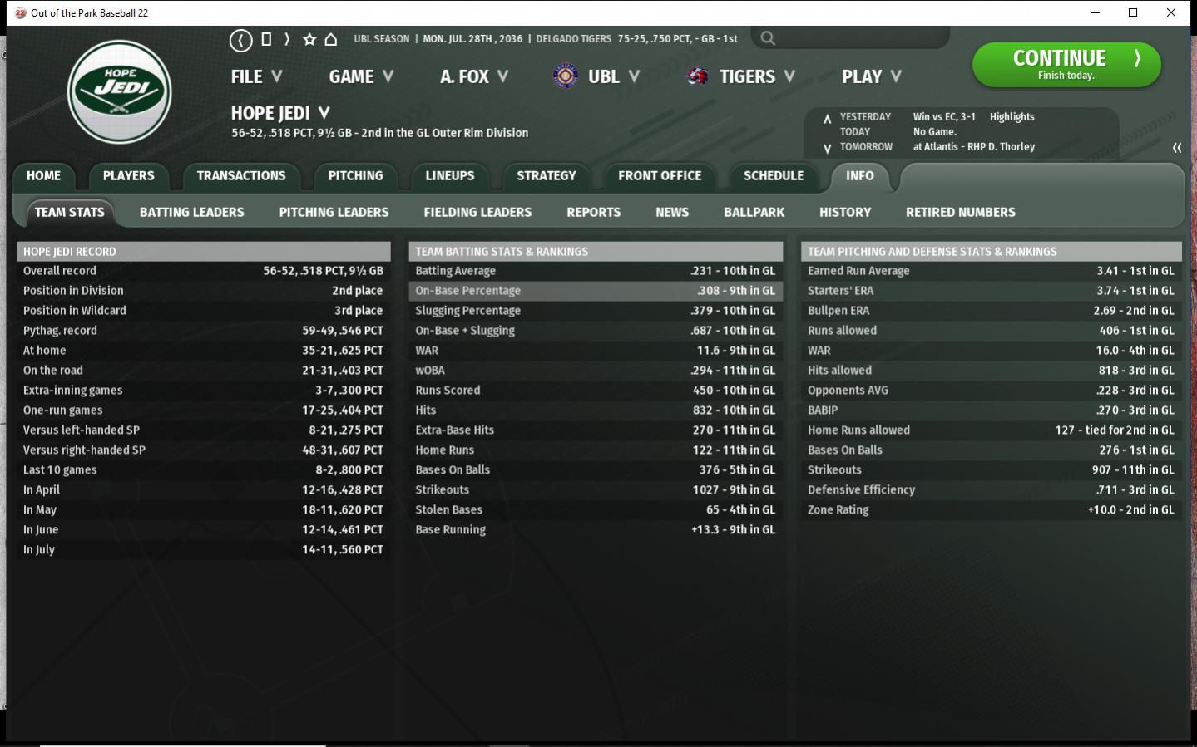Image resolution: width=1197 pixels, height=747 pixels.
Task: Go back using the left arrow icon
Action: pos(240,39)
